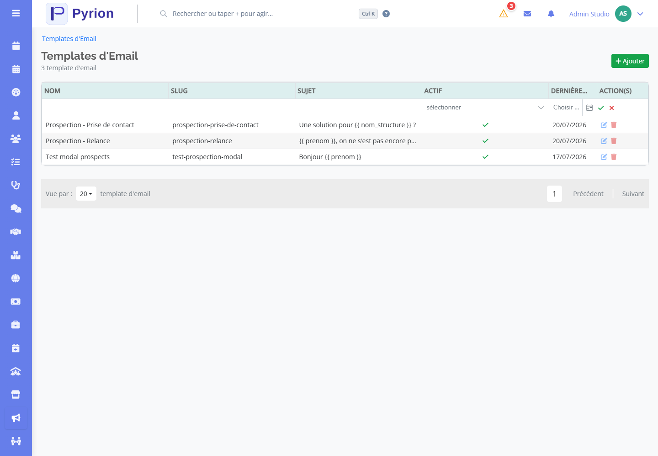Open the envelope messages icon in the header
Screen dimensions: 658x456
527,14
